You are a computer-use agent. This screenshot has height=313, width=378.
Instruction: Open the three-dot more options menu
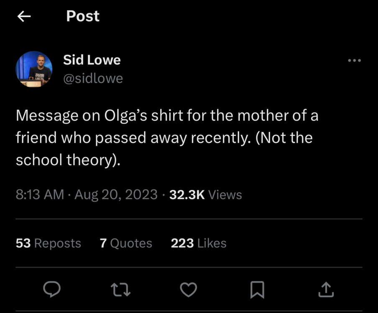click(354, 61)
